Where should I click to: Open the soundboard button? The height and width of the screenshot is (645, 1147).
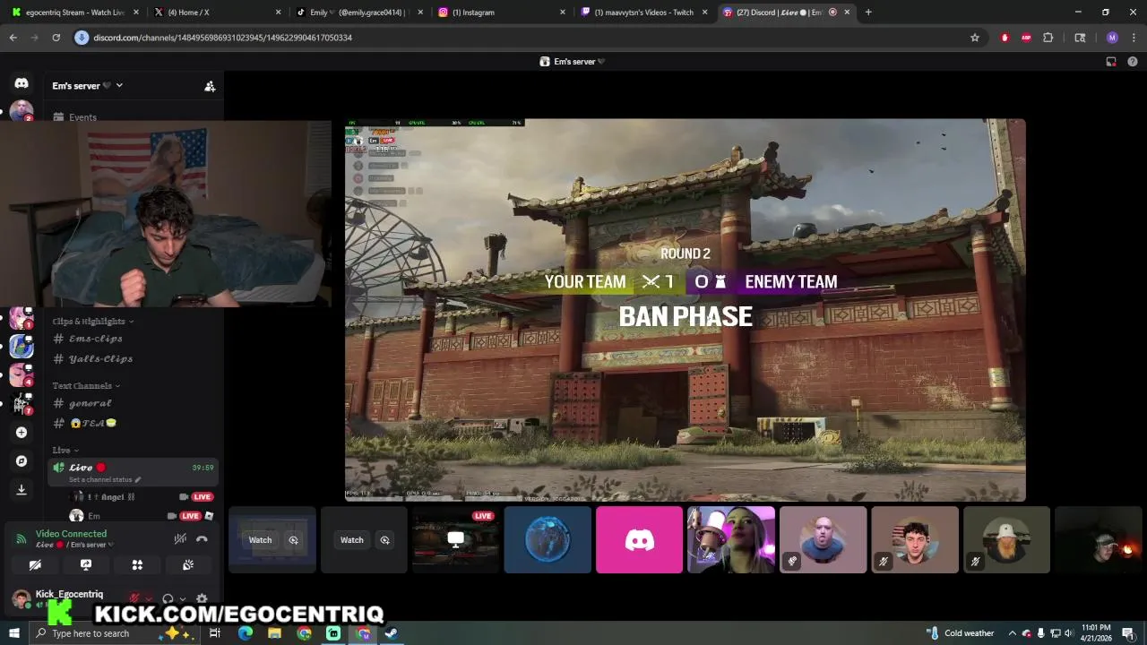click(x=188, y=565)
